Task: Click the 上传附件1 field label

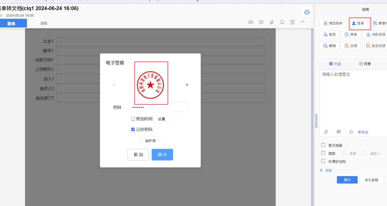Action: [44, 69]
